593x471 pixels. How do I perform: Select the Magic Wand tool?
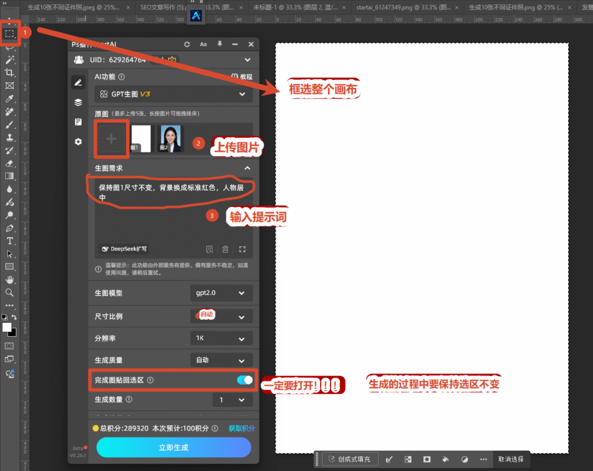pyautogui.click(x=9, y=60)
